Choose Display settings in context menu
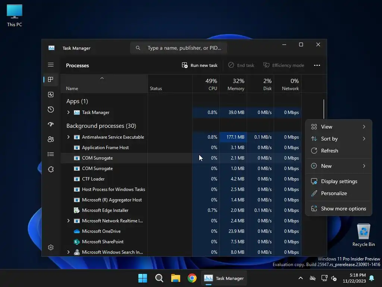This screenshot has width=382, height=287. coord(339,181)
